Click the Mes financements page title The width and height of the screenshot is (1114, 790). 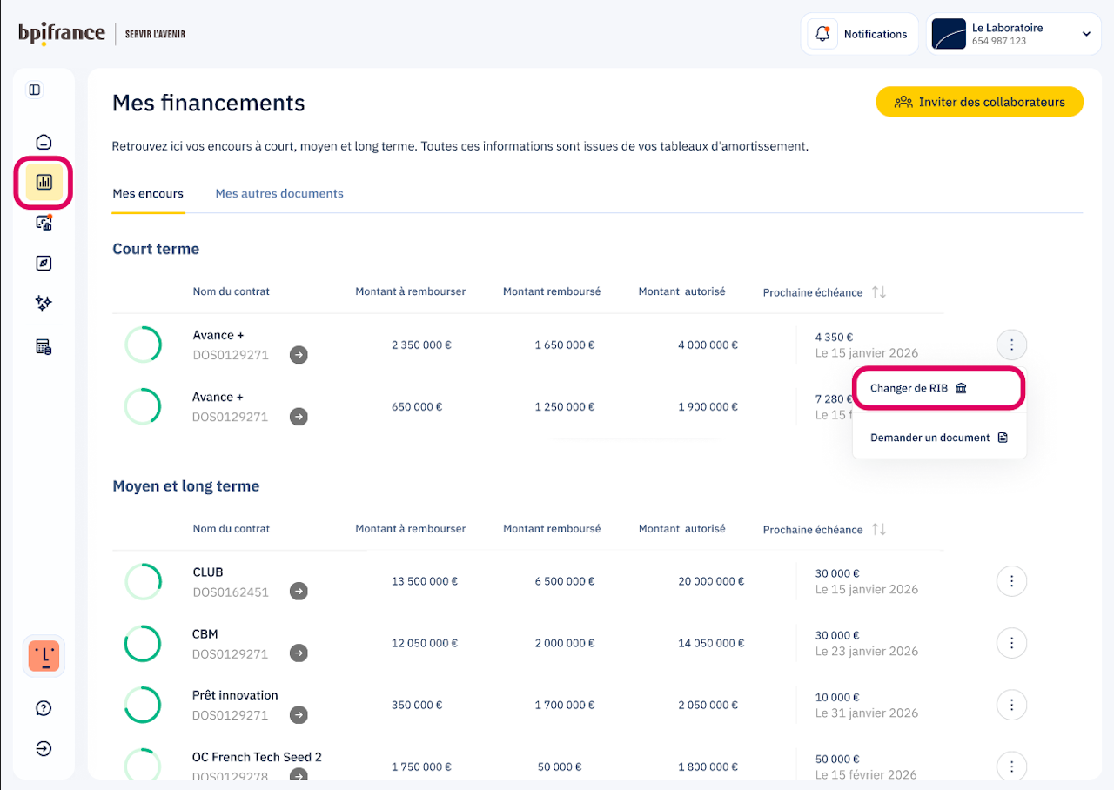(209, 103)
